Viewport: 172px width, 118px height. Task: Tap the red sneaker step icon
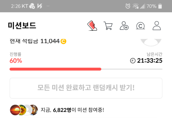pos(92,26)
